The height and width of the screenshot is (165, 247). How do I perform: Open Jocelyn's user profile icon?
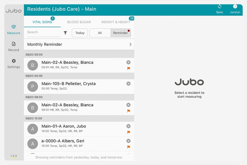tap(235, 7)
